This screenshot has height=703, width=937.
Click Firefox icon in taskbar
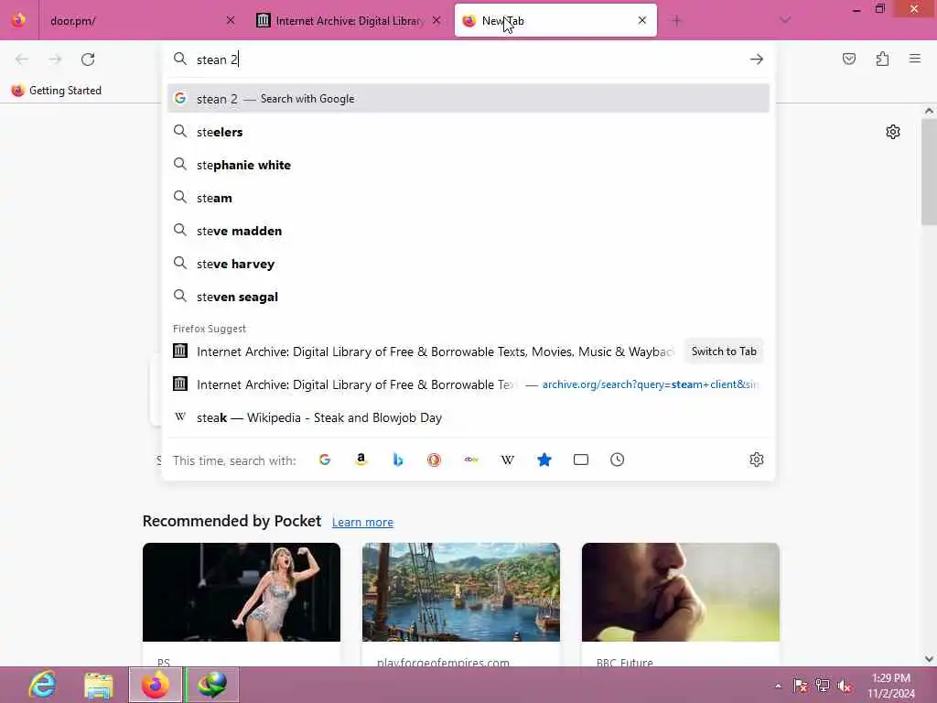point(156,685)
